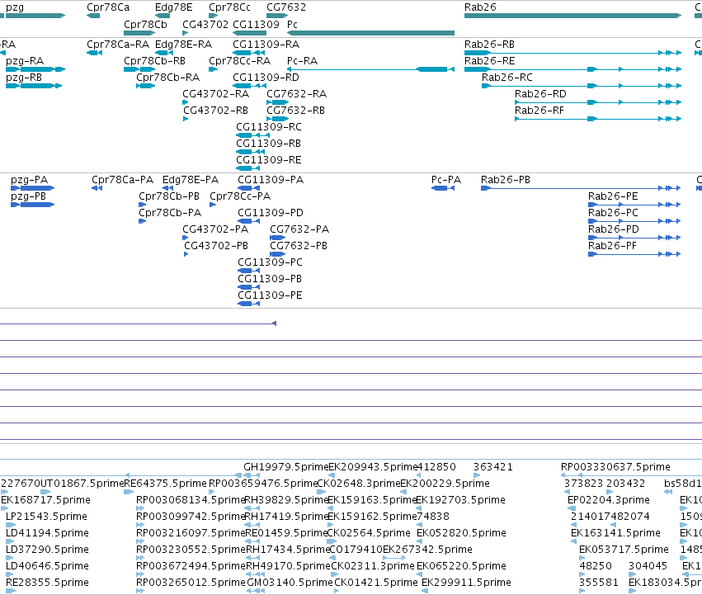Click transcript label Edg78E-RA
This screenshot has width=702, height=595.
pos(184,45)
